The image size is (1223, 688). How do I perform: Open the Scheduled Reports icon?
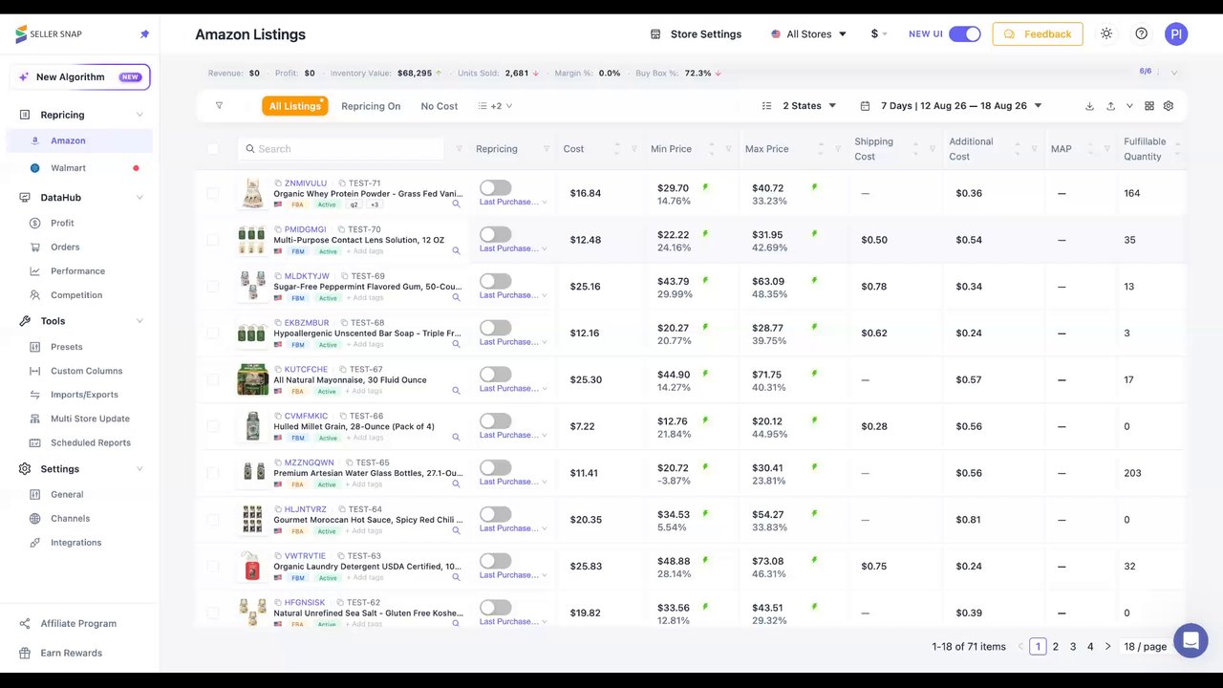coord(35,442)
